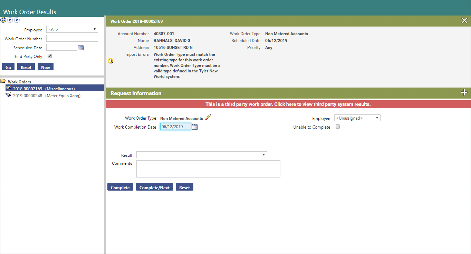Check the Unable to Complete checkbox
The image size is (471, 254).
[338, 126]
